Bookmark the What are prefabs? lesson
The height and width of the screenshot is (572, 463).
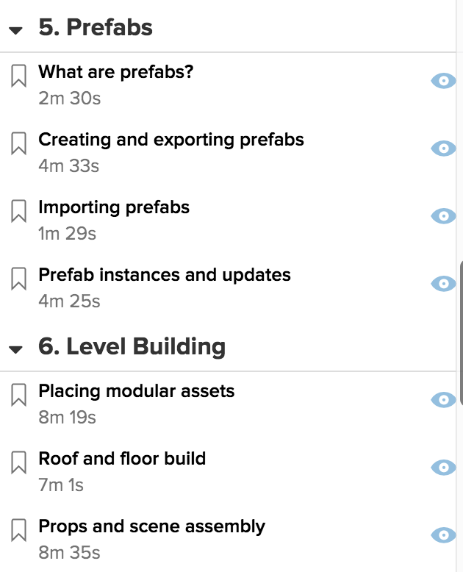18,76
